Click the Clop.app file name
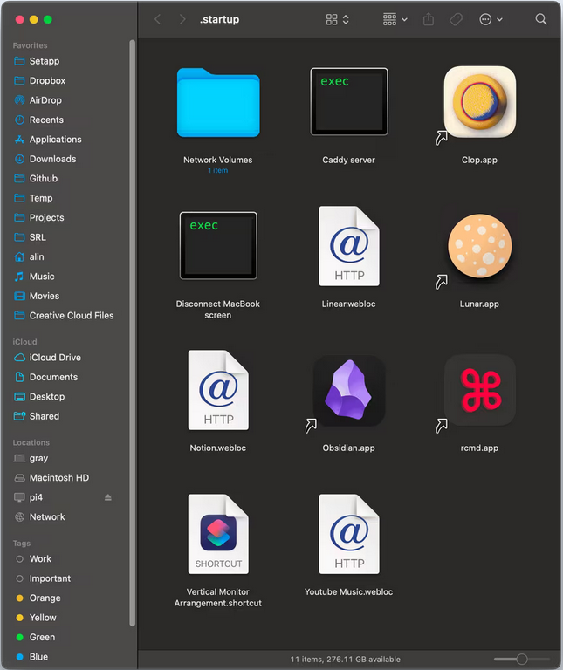 479,161
